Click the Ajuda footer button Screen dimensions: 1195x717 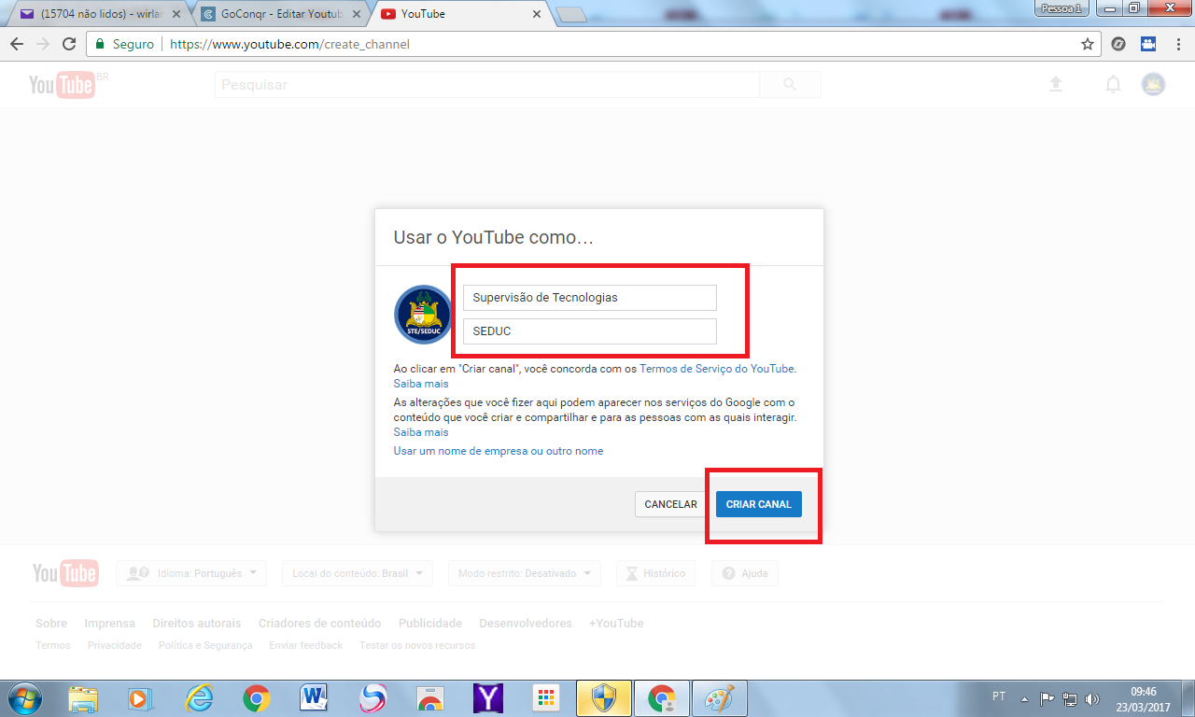click(x=745, y=573)
